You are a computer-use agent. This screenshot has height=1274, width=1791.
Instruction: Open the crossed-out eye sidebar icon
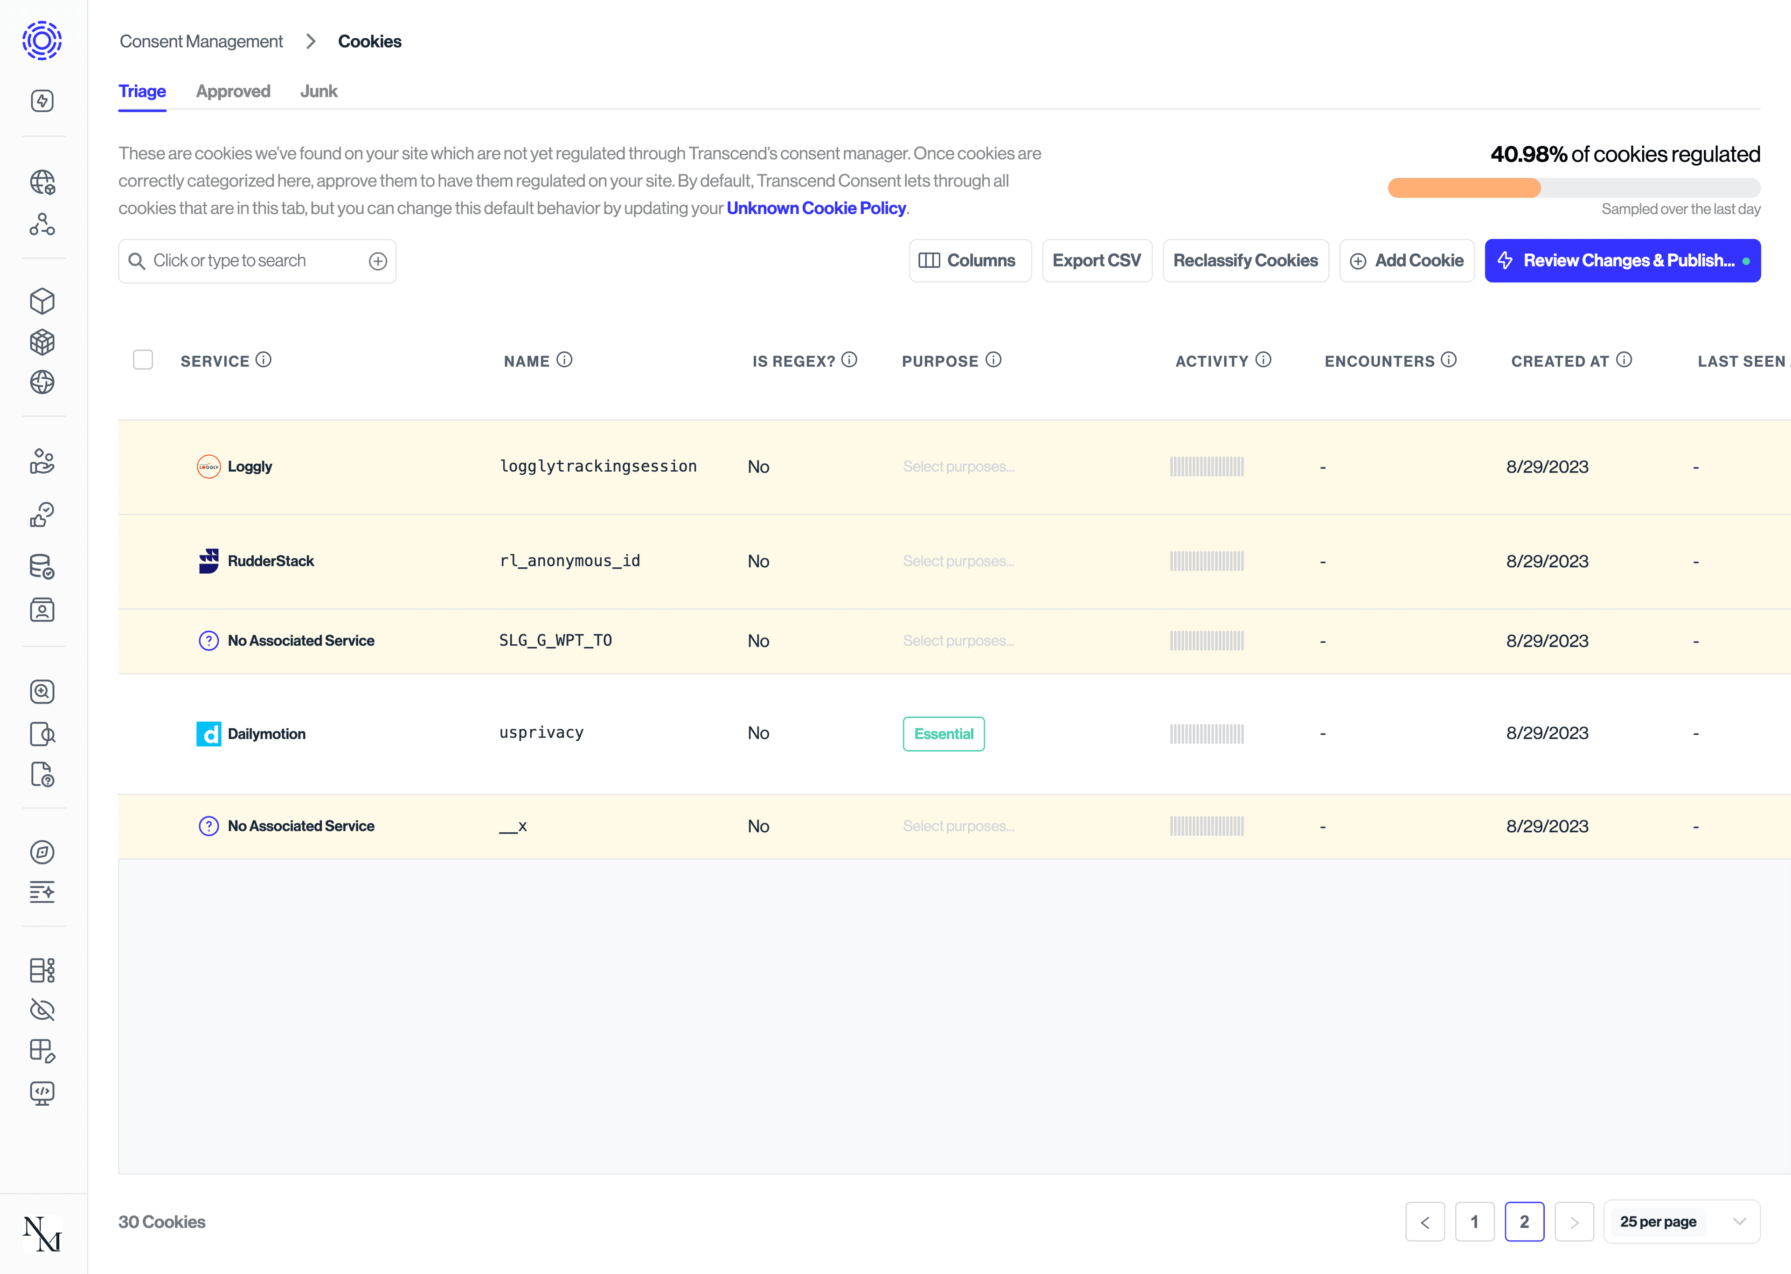point(42,1009)
